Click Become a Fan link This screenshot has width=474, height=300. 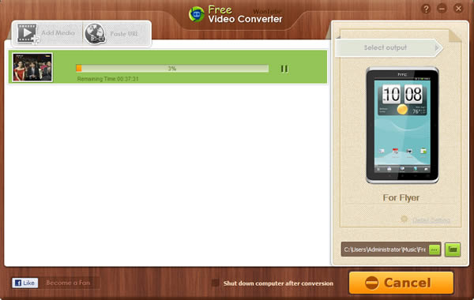68,283
